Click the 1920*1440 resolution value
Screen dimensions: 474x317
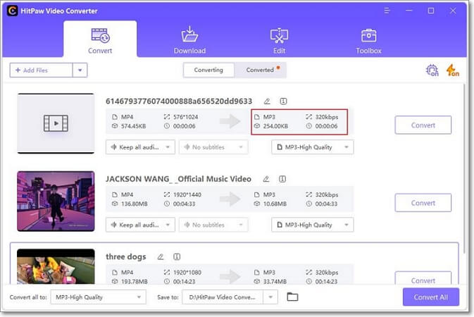click(187, 195)
